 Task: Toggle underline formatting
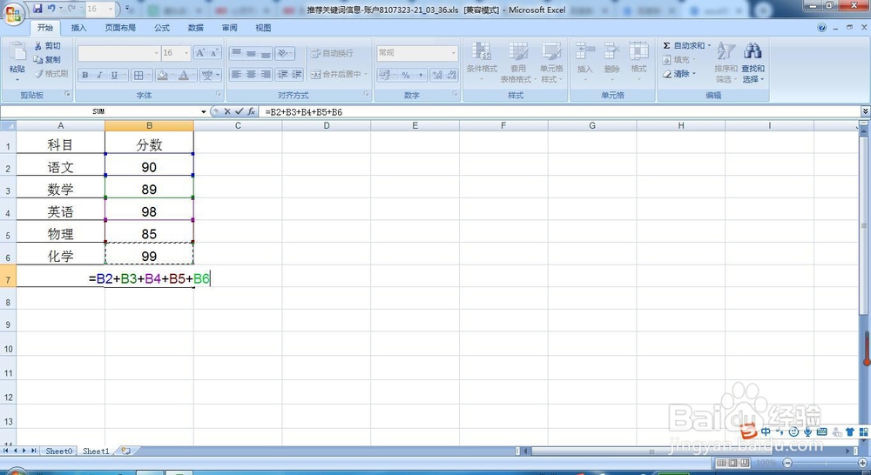click(x=114, y=75)
